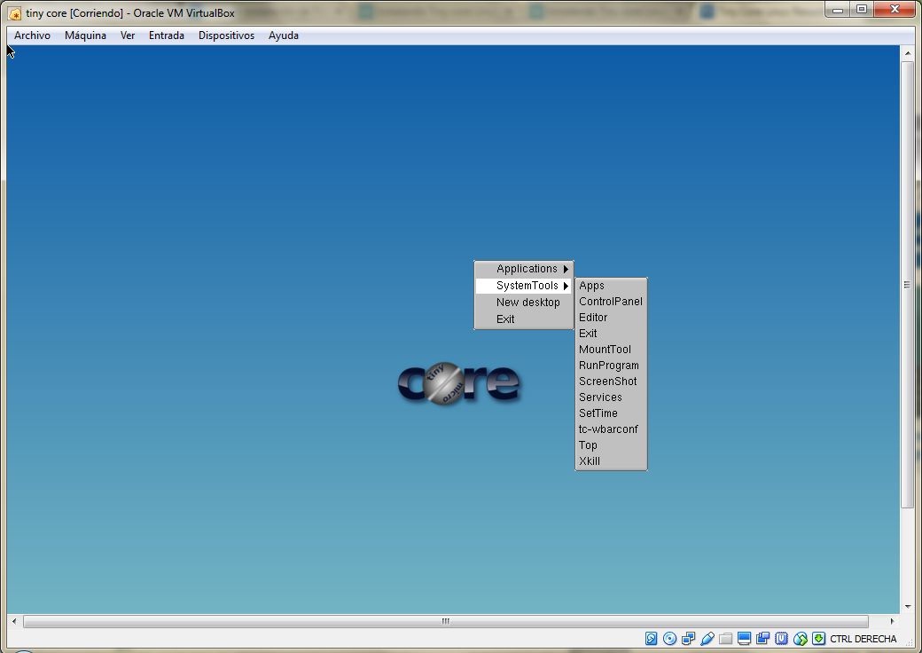The image size is (922, 653).
Task: Select ControlPanel from the SystemTools submenu
Action: [610, 302]
